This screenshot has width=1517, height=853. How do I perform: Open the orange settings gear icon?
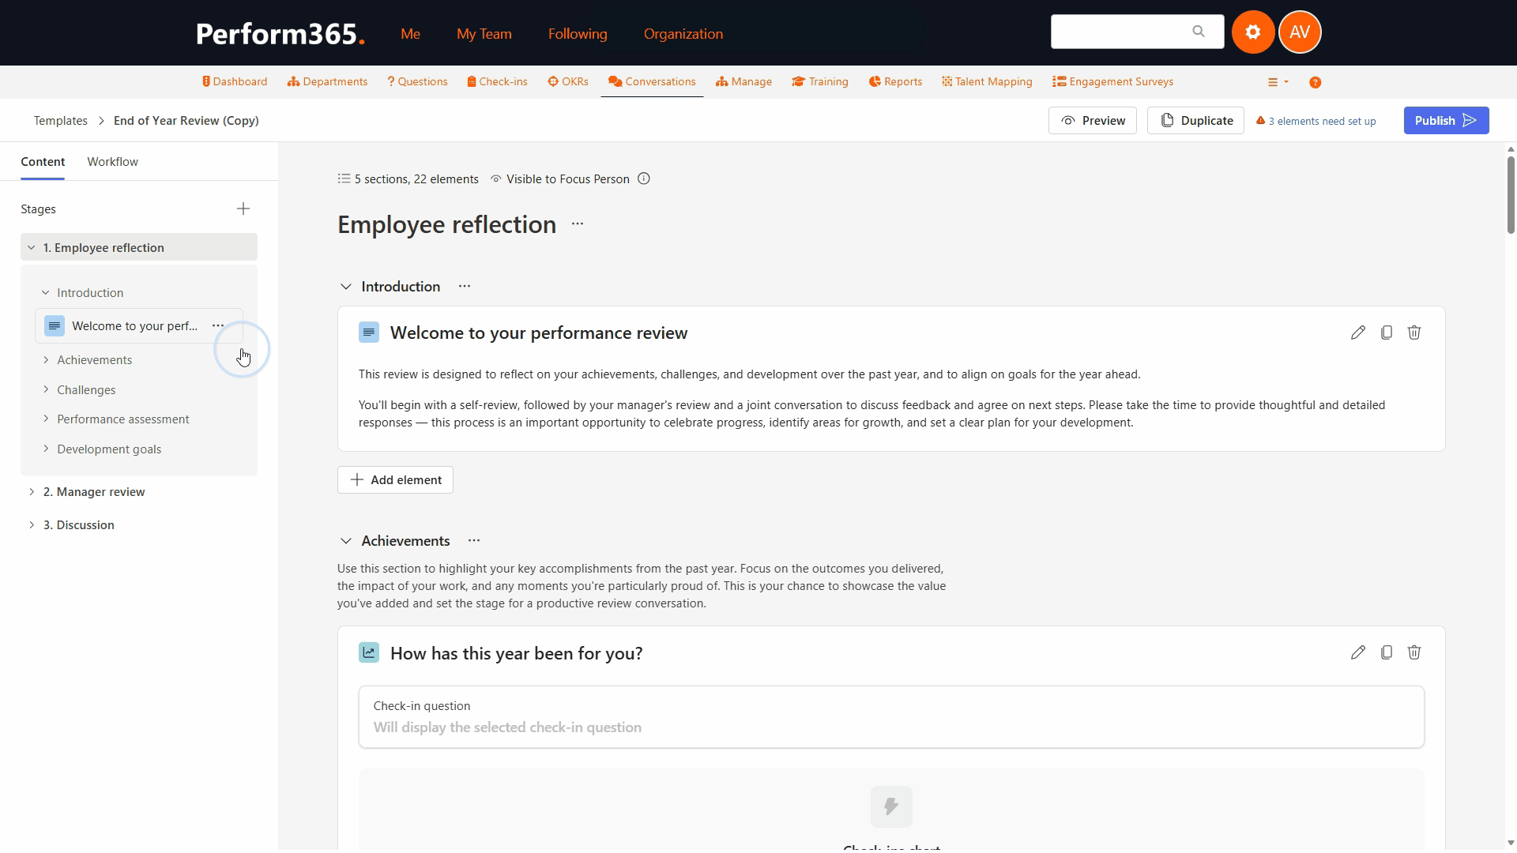(x=1252, y=32)
